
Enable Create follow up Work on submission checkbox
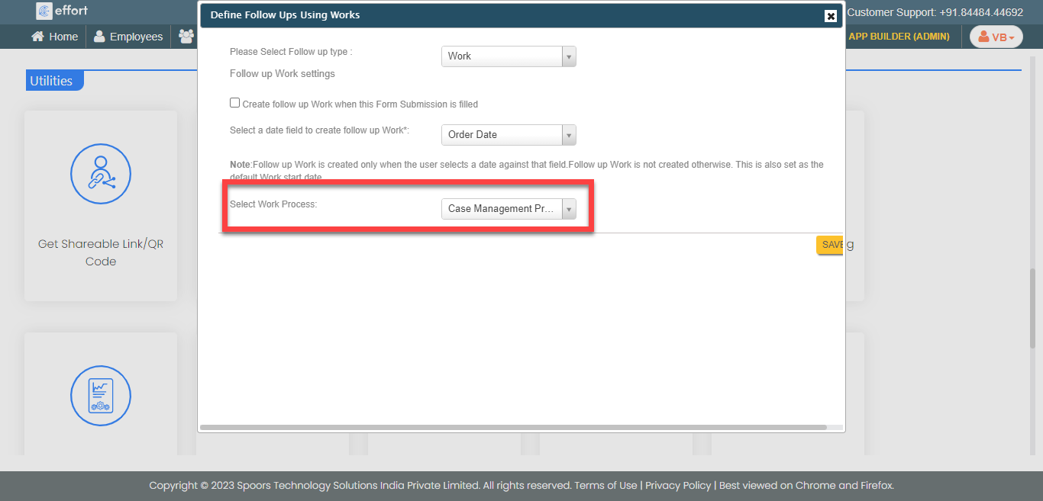click(235, 103)
